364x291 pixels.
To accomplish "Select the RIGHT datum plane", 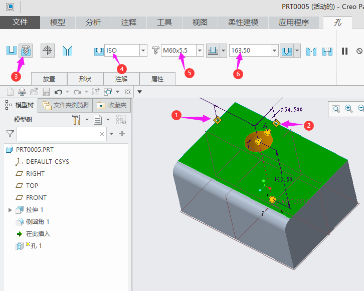I will point(35,174).
